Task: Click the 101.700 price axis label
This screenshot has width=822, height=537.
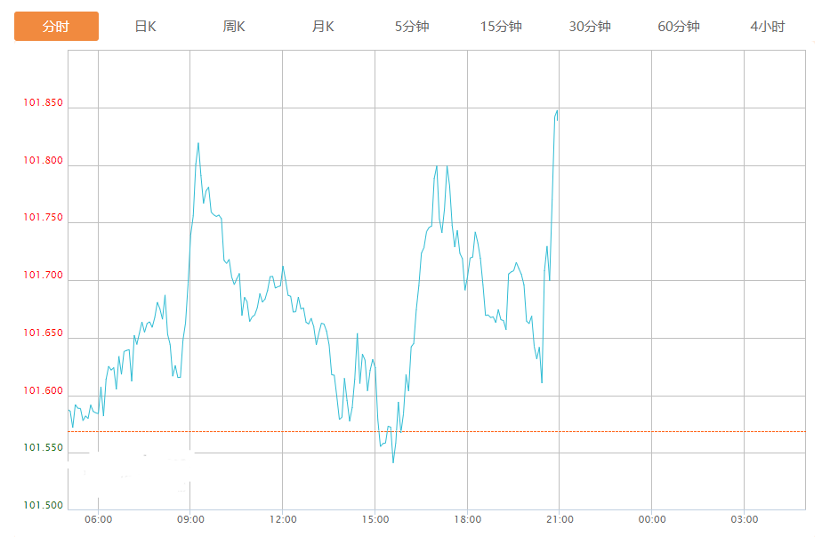Action: (44, 277)
